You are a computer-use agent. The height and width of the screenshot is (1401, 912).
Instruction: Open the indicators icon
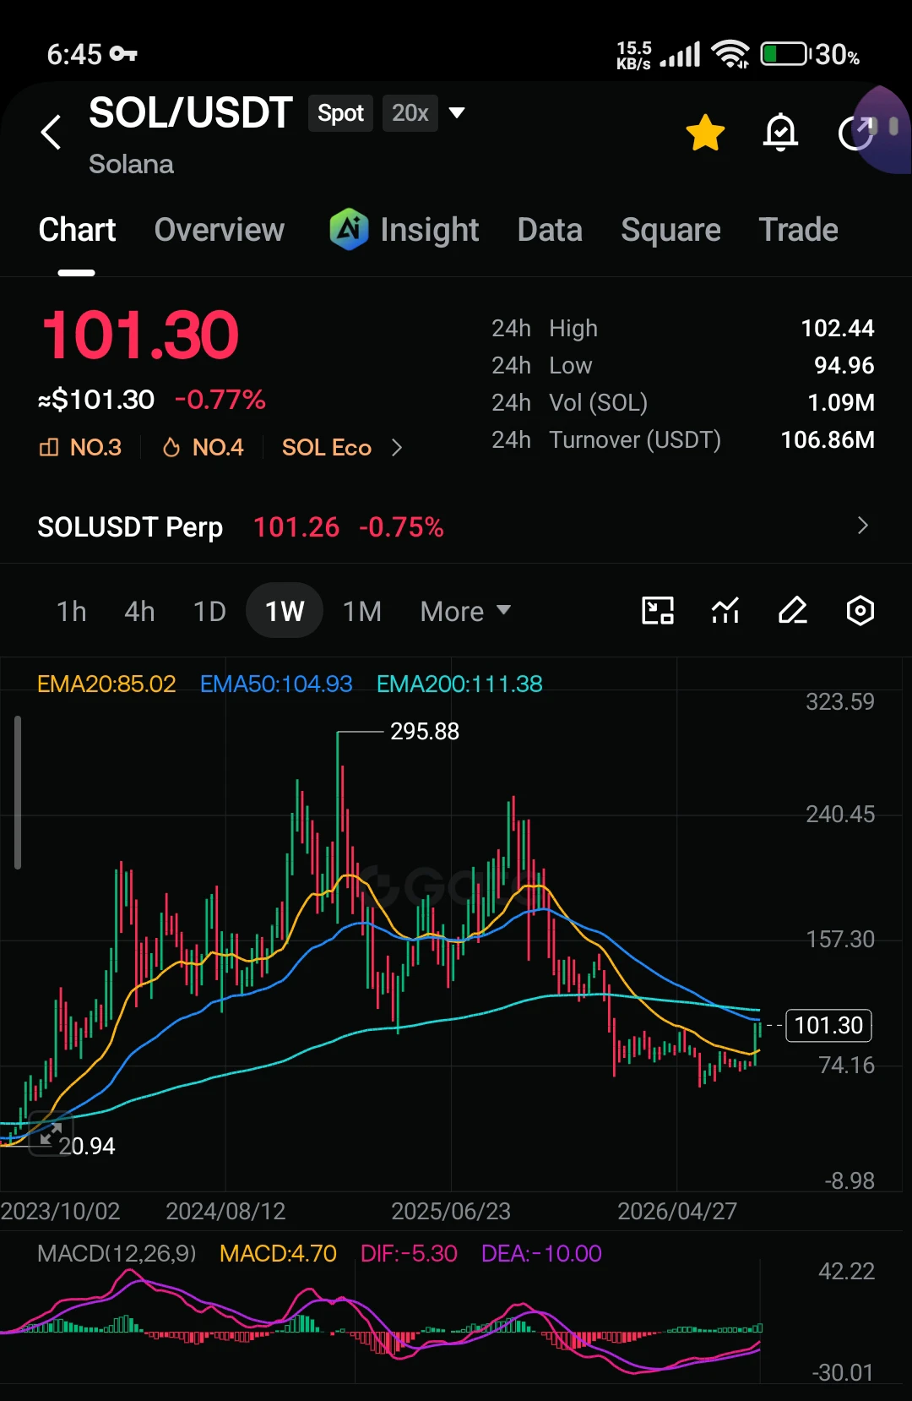pyautogui.click(x=725, y=610)
